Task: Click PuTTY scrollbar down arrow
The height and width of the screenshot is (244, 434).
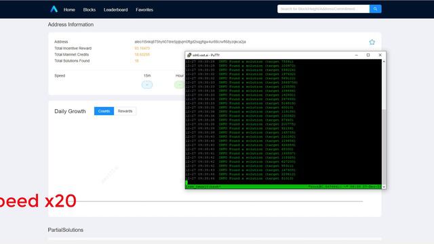Action: coord(384,187)
